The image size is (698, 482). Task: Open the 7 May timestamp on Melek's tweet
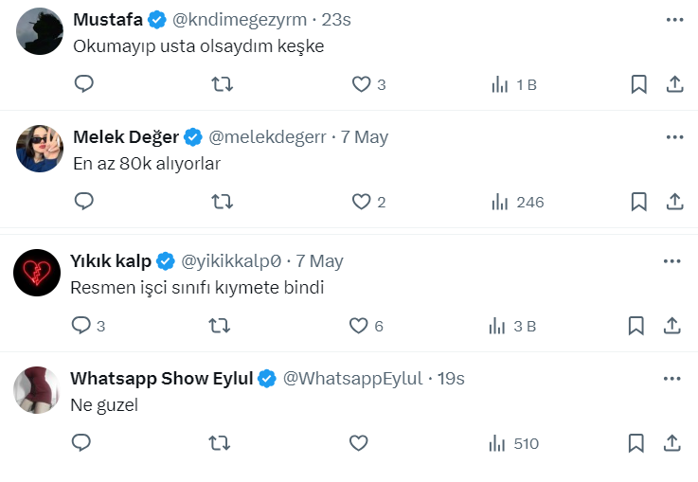(x=365, y=137)
